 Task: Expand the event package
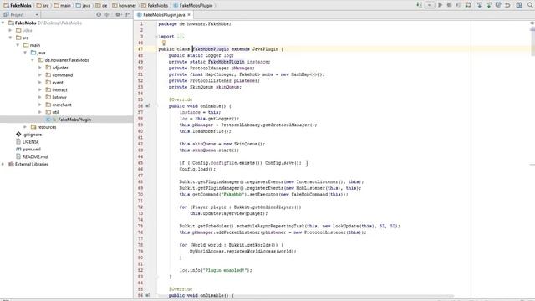(x=40, y=83)
